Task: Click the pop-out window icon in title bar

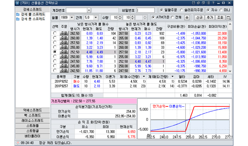Action: [194, 3]
